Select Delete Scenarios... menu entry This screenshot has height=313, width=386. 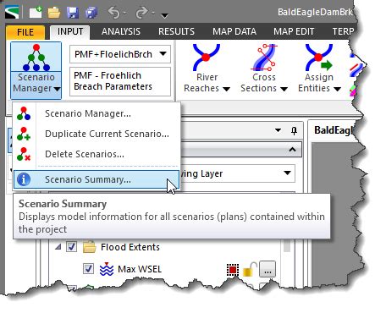point(96,154)
